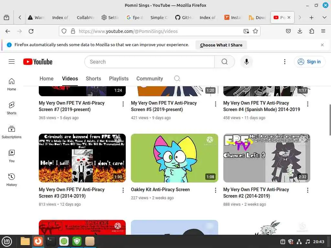Viewport: 331px width, 248px height.
Task: Open the Firefox application menu
Action: pos(323,31)
